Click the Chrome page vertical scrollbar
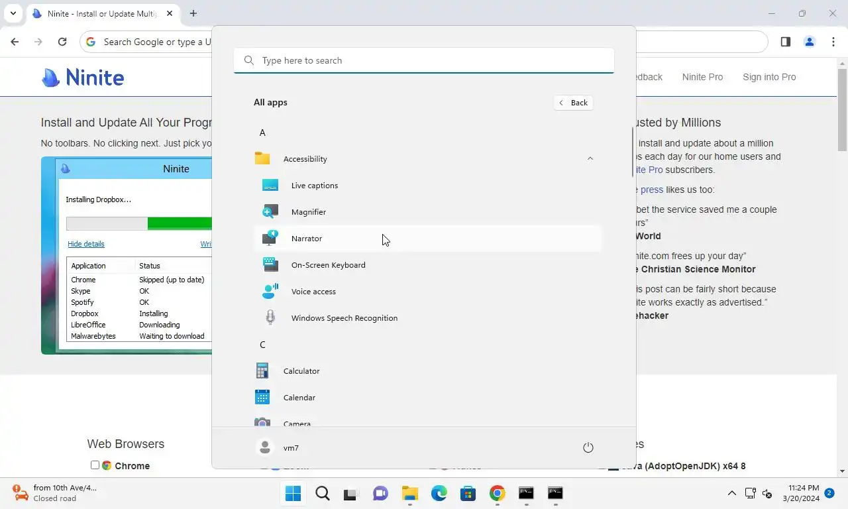 (x=843, y=109)
